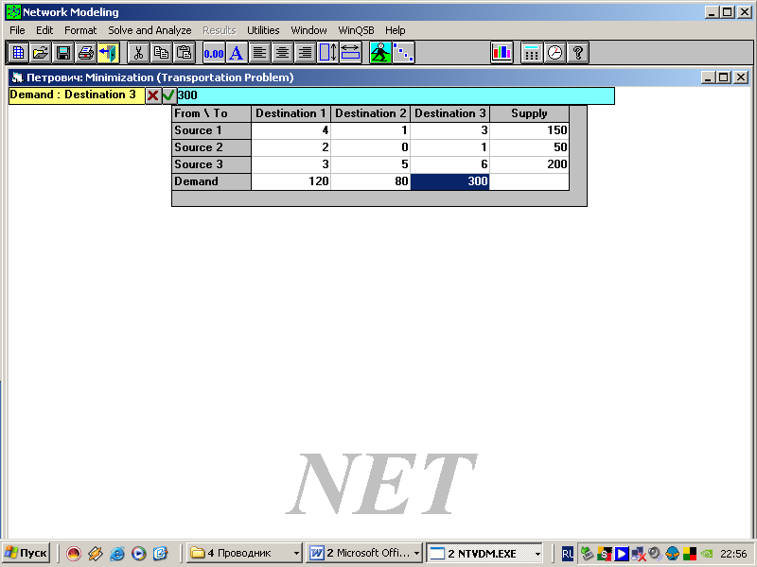Align cell text left
The width and height of the screenshot is (757, 567).
pyautogui.click(x=259, y=53)
